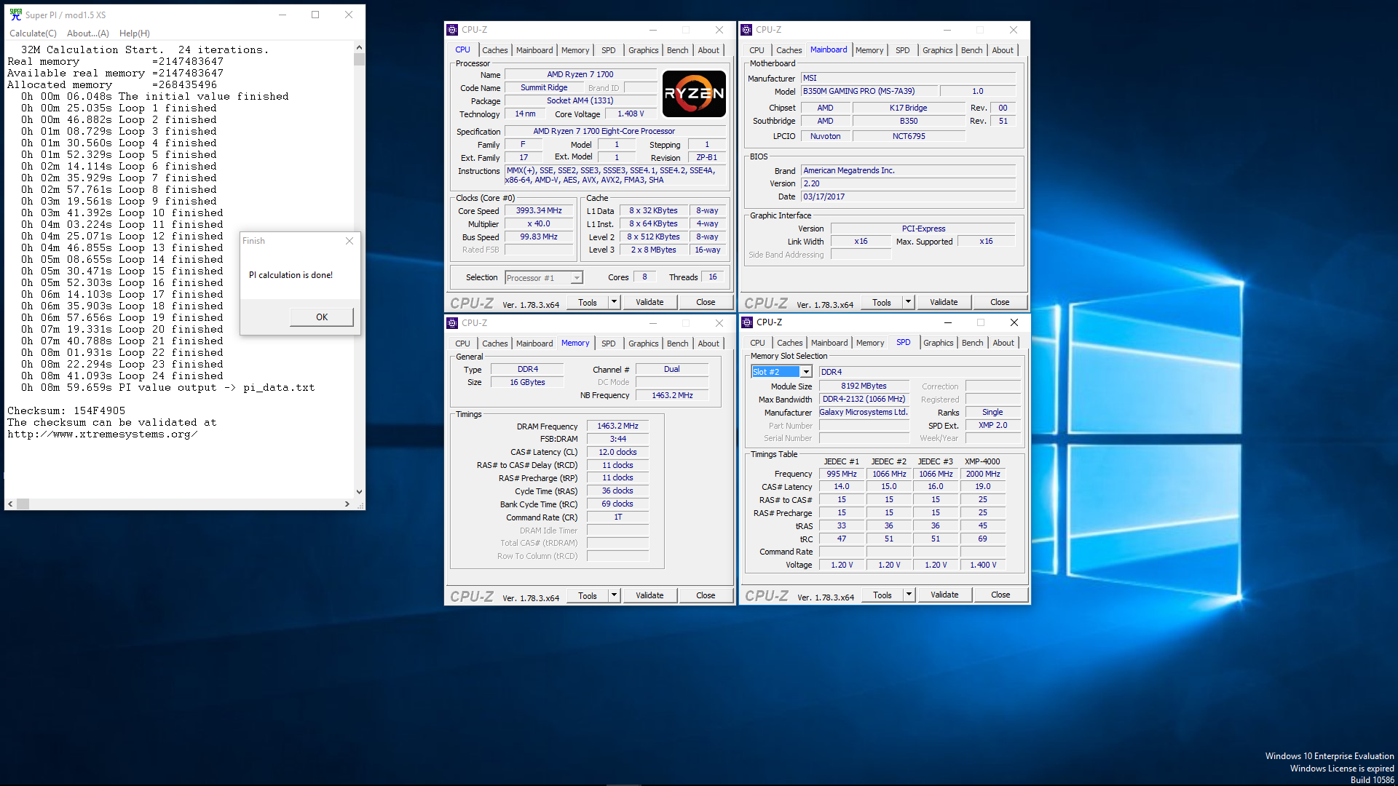Click Command Rate 1T value
This screenshot has height=786, width=1398.
click(x=617, y=517)
